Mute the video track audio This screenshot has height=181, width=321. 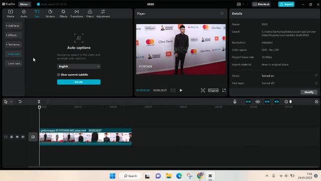23,137
